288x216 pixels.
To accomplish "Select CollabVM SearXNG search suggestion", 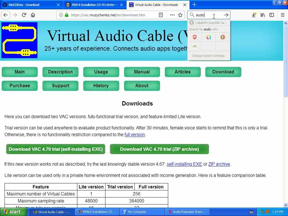I will pos(209,23).
